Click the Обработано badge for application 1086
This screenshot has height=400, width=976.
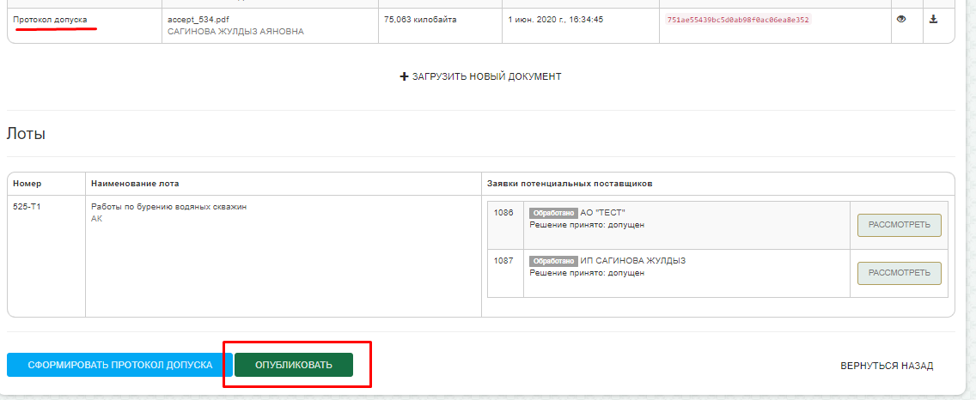point(552,213)
